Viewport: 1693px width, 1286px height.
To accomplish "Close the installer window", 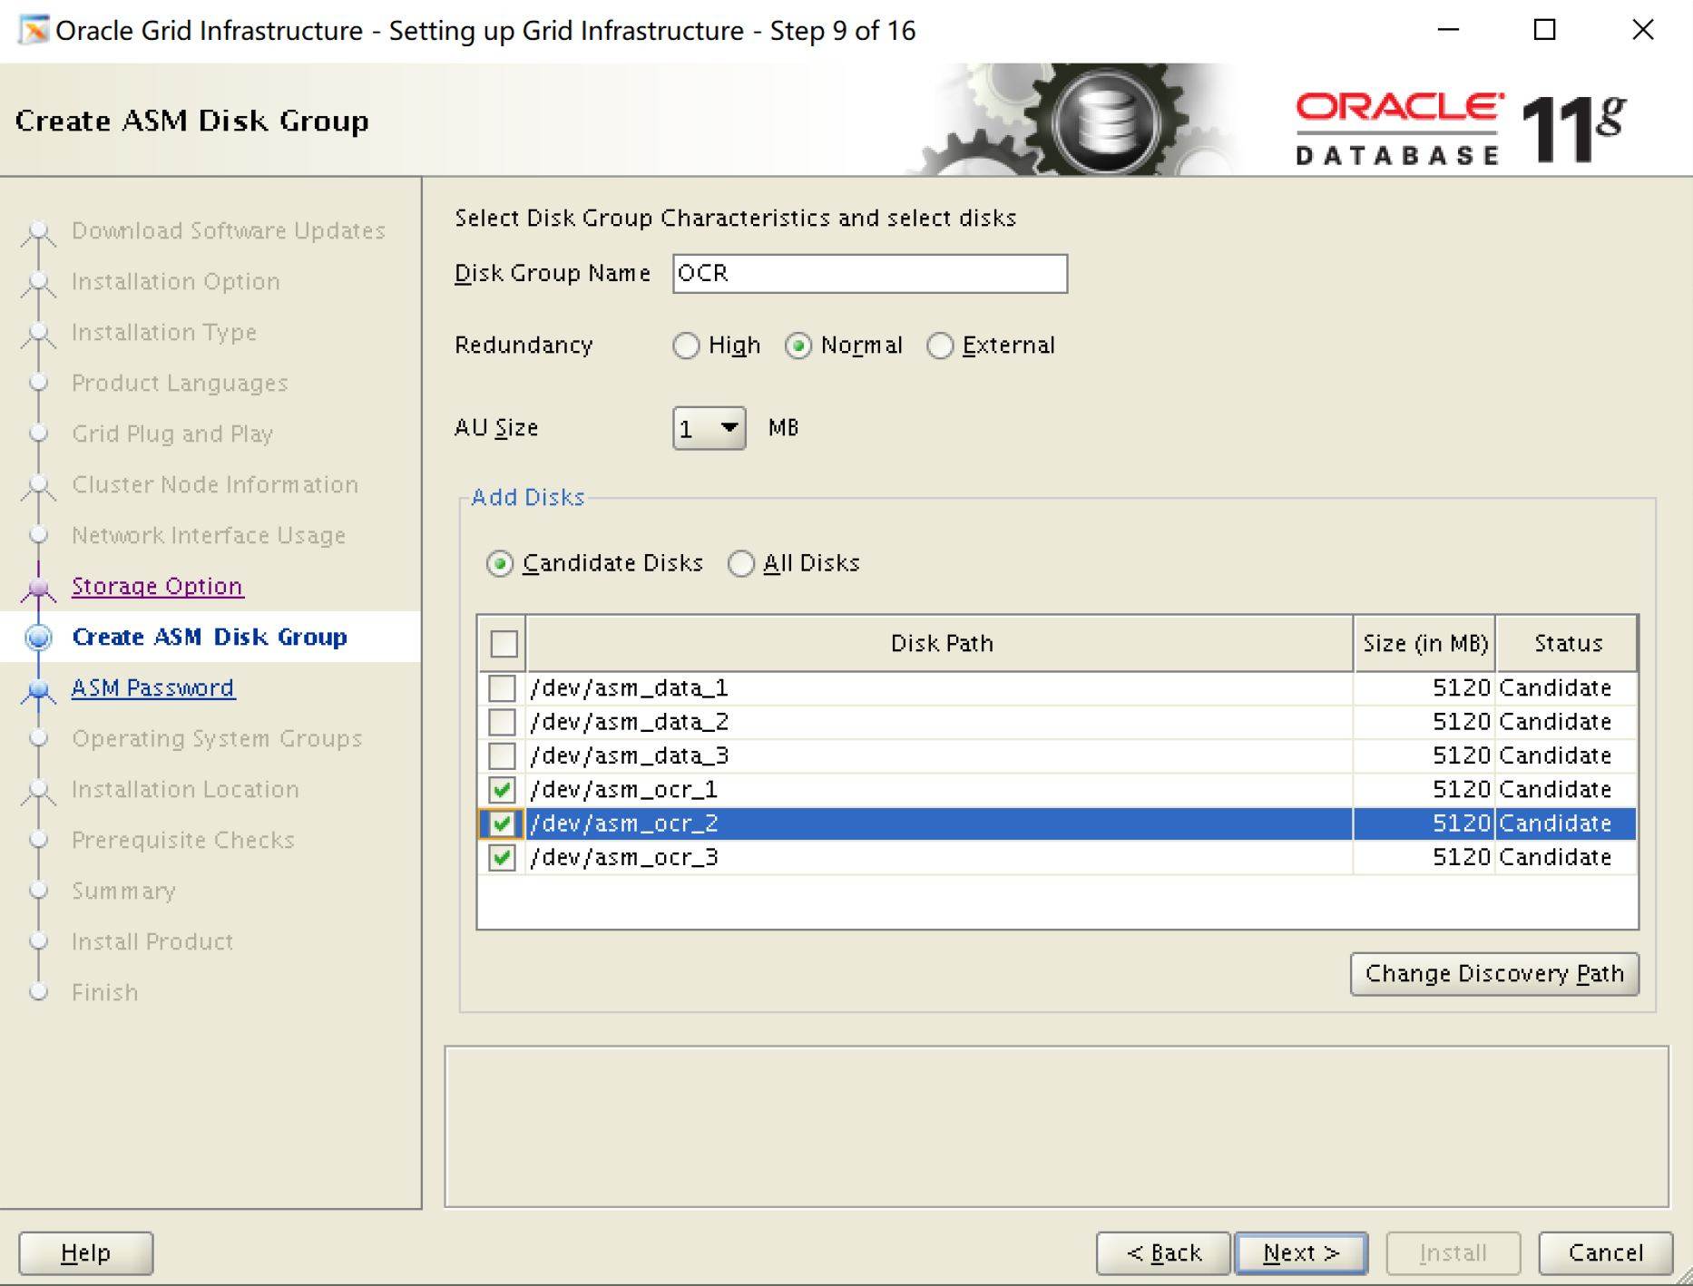I will click(x=1643, y=30).
